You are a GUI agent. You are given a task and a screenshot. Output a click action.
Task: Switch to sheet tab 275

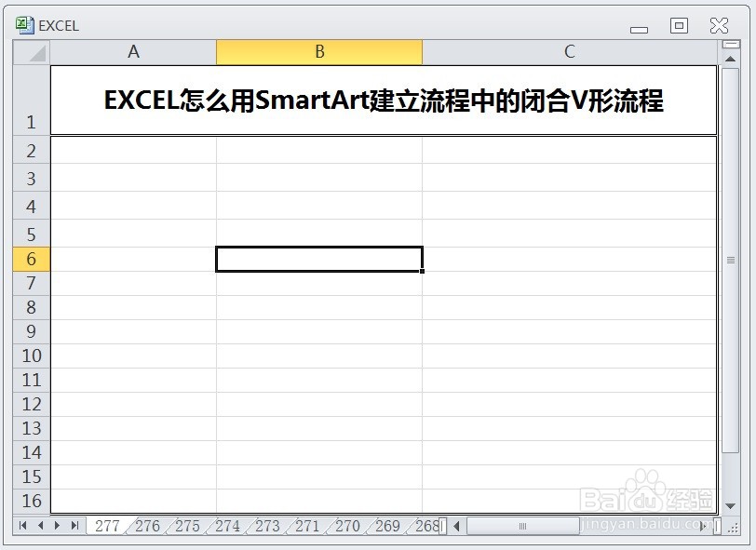(x=187, y=526)
